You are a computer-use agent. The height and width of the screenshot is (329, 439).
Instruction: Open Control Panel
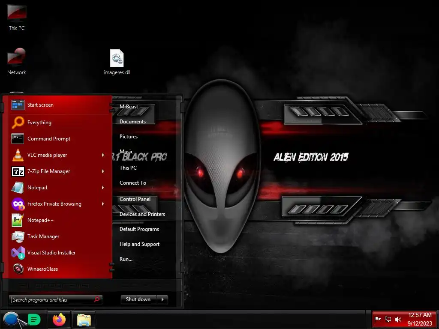point(135,199)
